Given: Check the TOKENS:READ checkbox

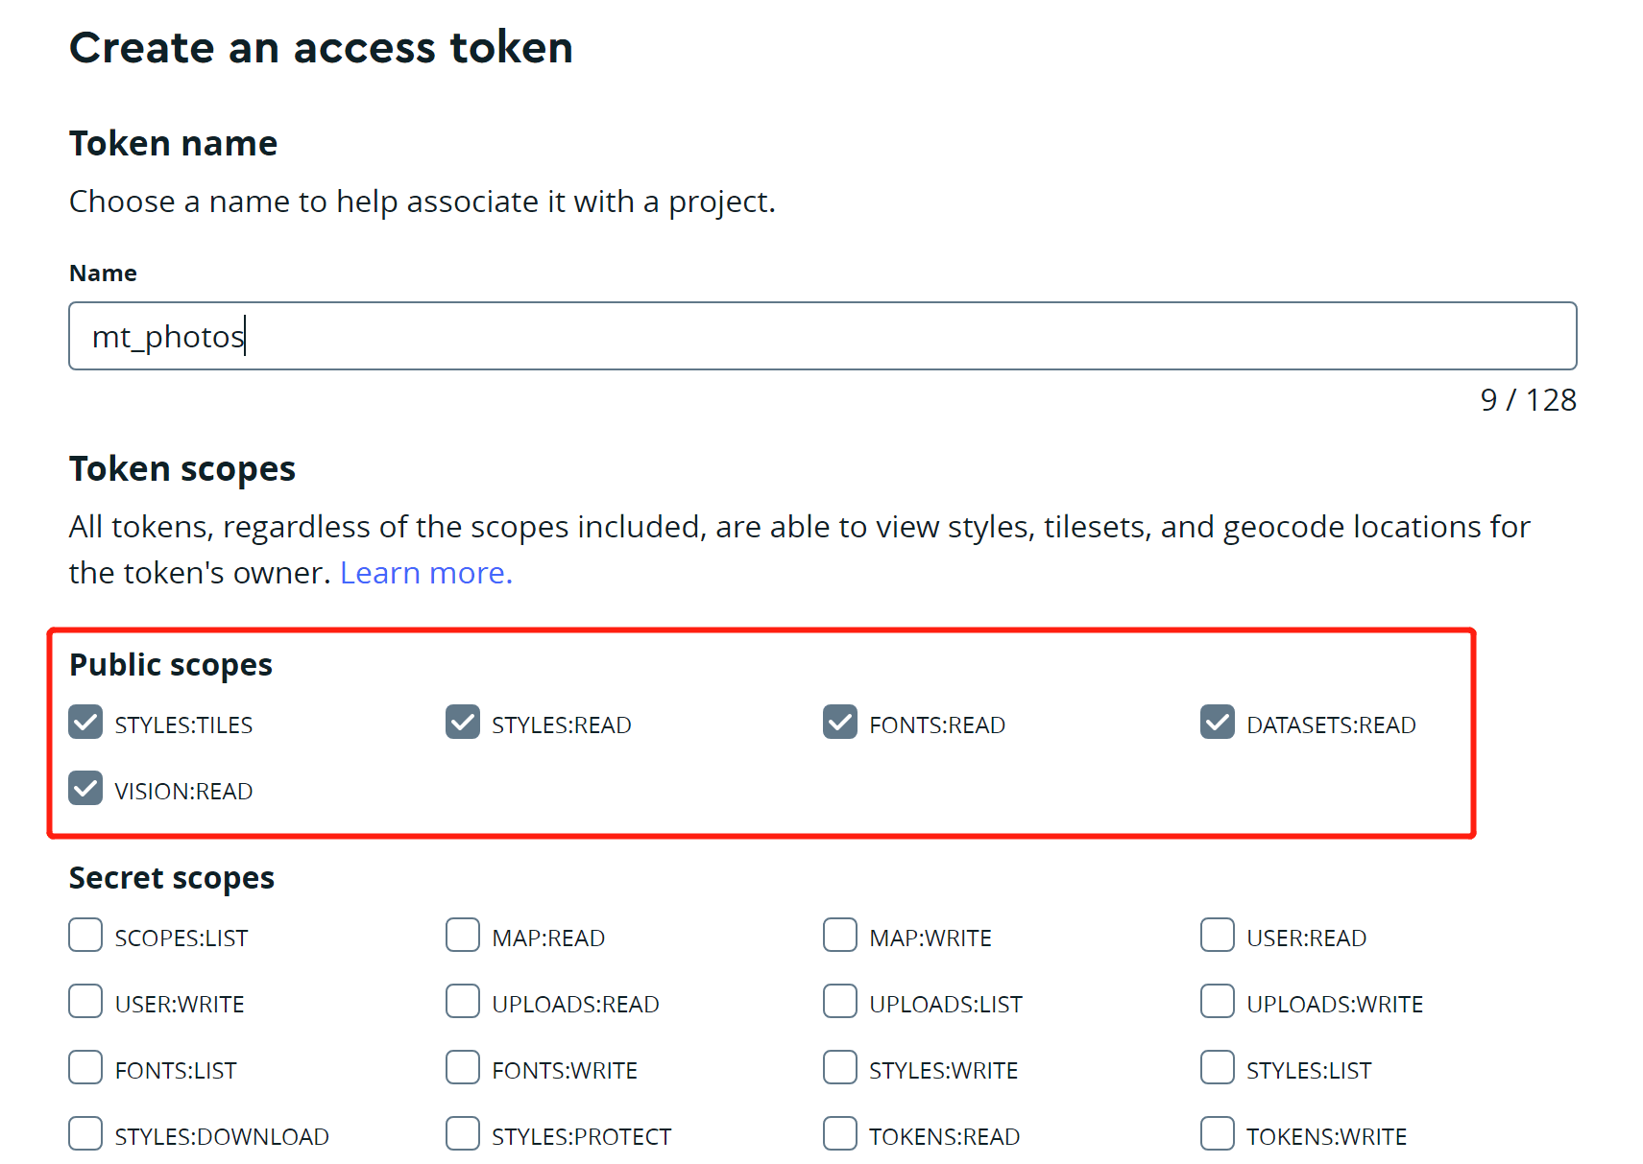Looking at the screenshot, I should (x=840, y=1133).
